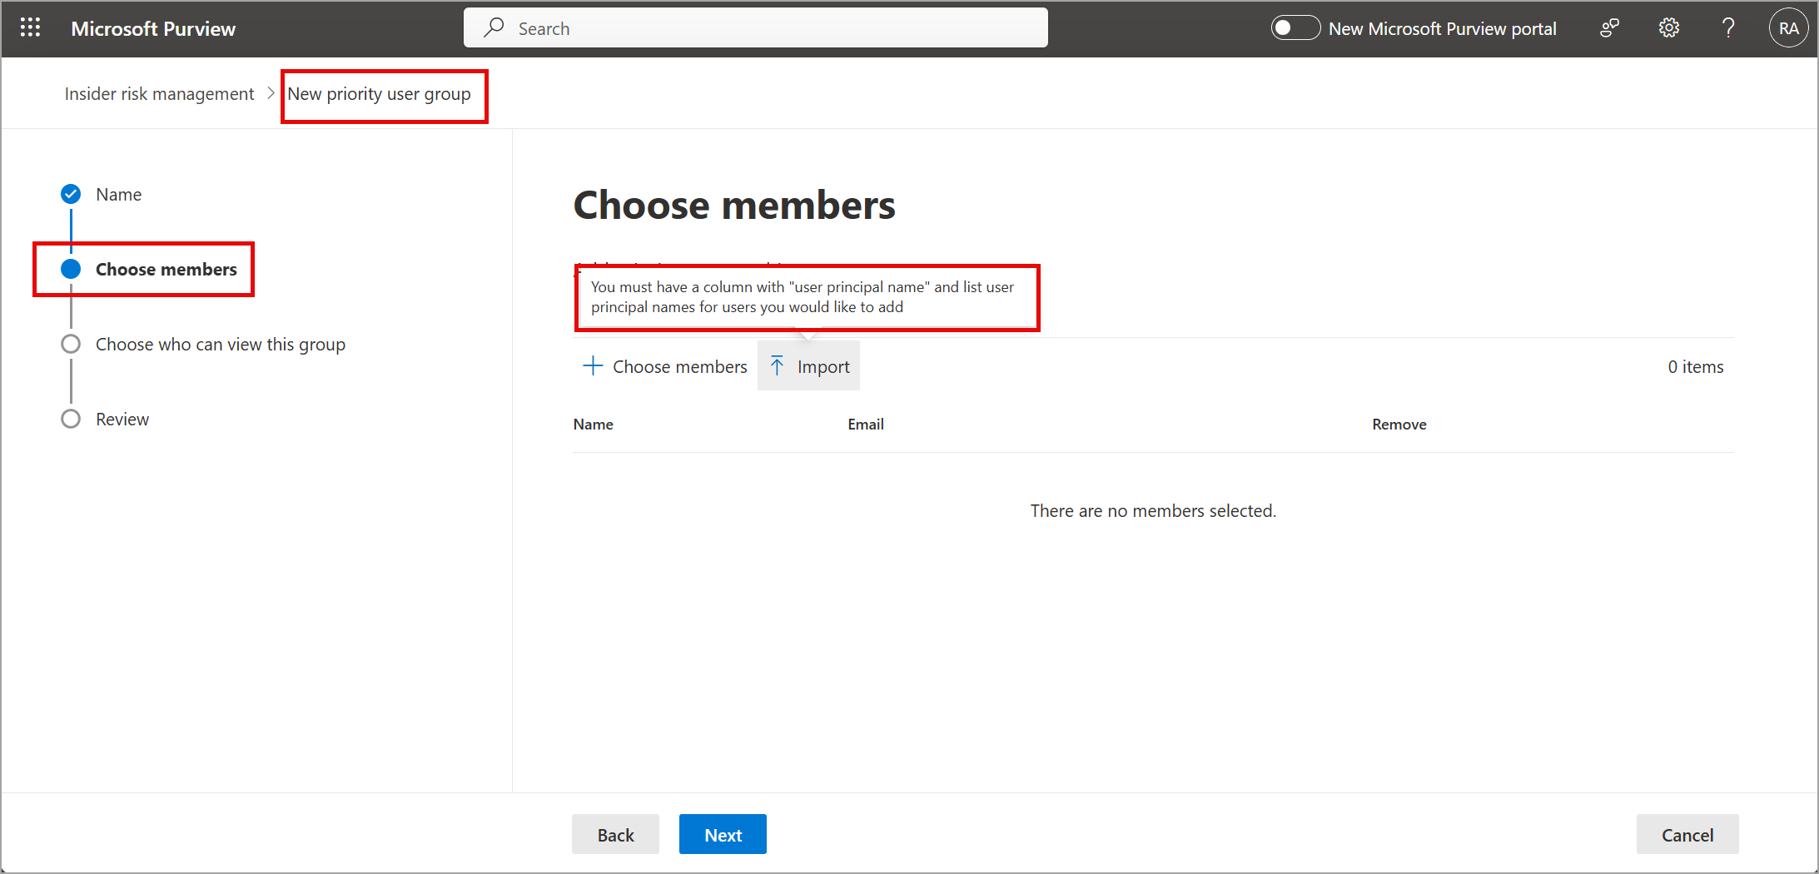Open the settings gear icon
This screenshot has height=874, width=1819.
(x=1668, y=28)
